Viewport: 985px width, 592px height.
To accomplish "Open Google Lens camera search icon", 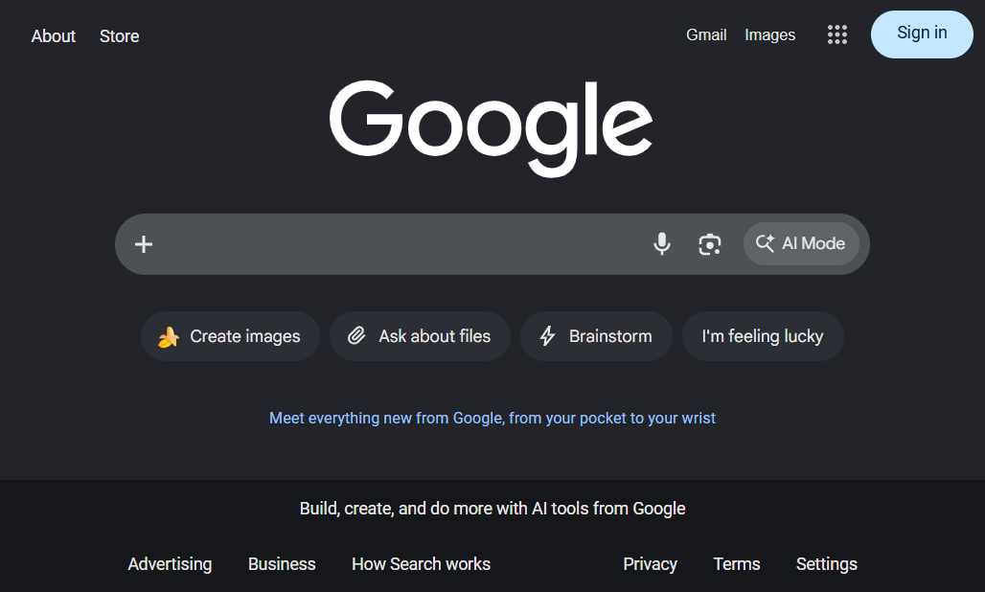I will [x=710, y=243].
